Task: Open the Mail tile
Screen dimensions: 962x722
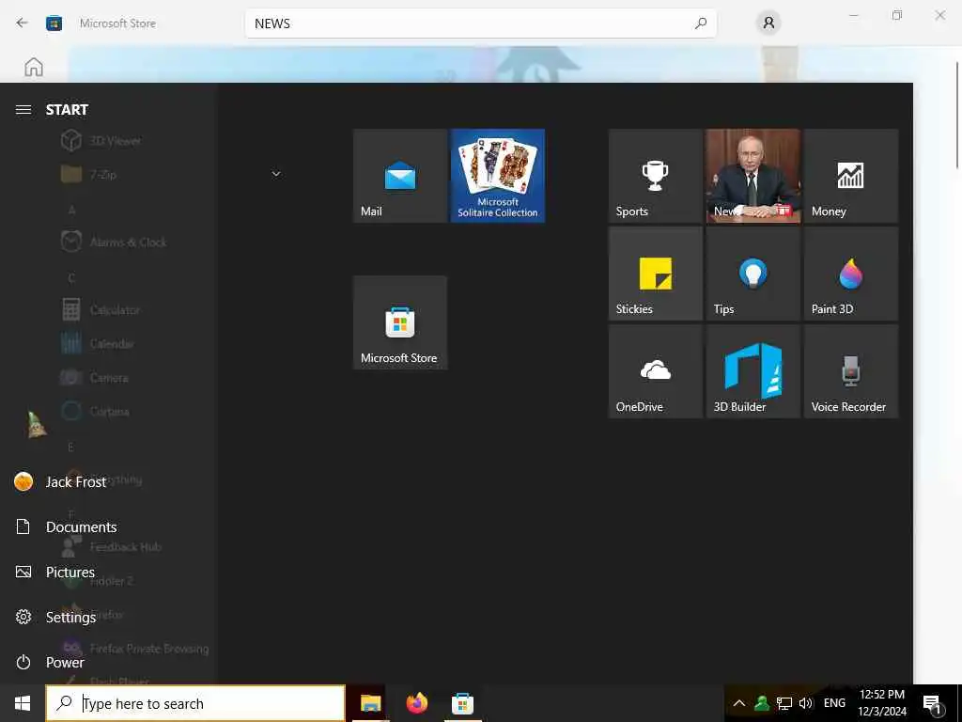Action: (x=400, y=176)
